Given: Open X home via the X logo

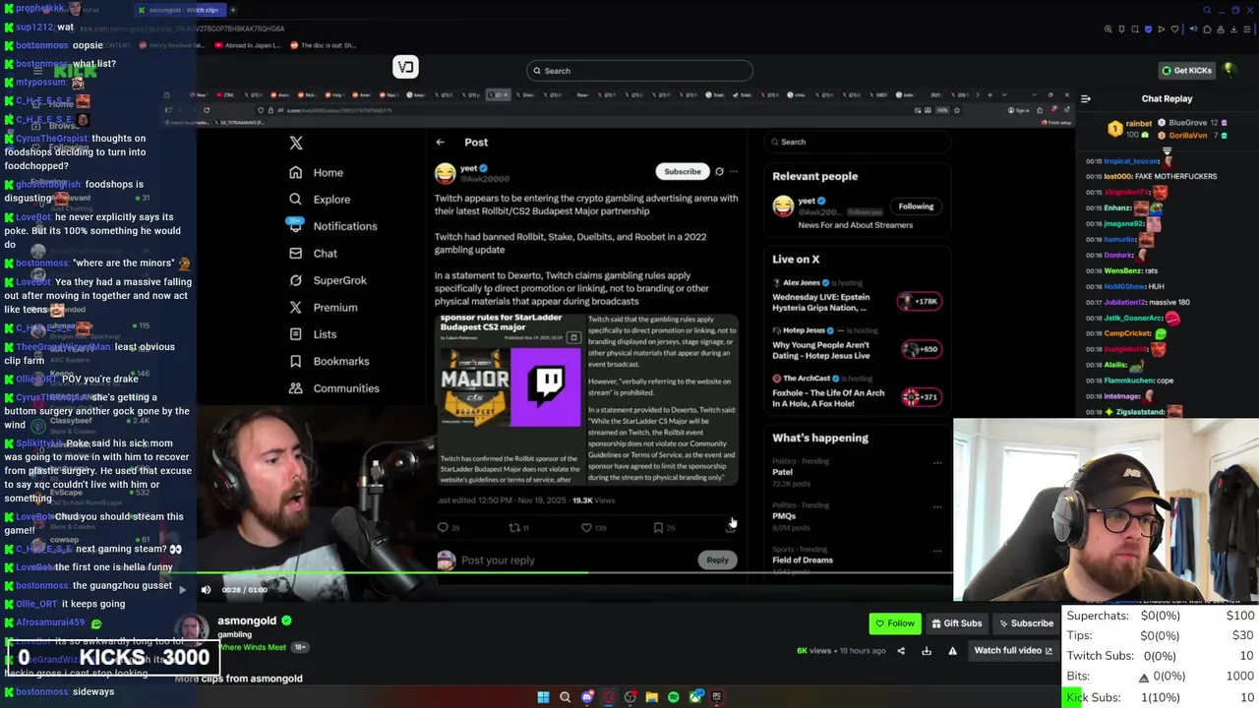Looking at the screenshot, I should click(296, 143).
